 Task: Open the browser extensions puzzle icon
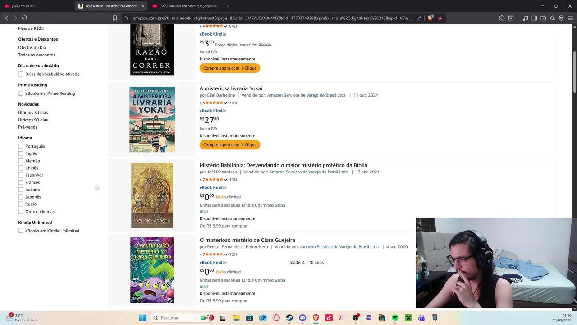(x=502, y=18)
